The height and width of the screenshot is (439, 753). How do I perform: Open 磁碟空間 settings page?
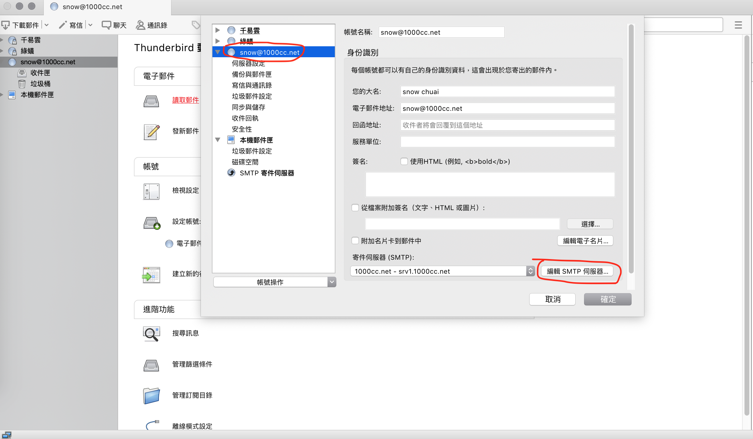(x=245, y=162)
